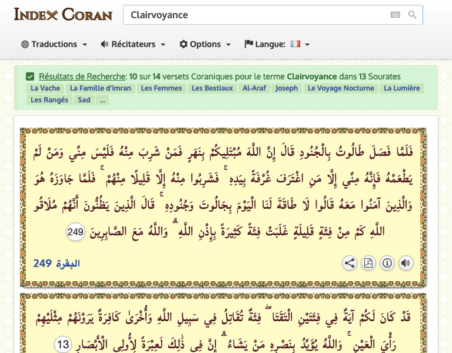Image resolution: width=452 pixels, height=353 pixels.
Task: Expand more sourates with the ellipsis tag
Action: [x=102, y=100]
